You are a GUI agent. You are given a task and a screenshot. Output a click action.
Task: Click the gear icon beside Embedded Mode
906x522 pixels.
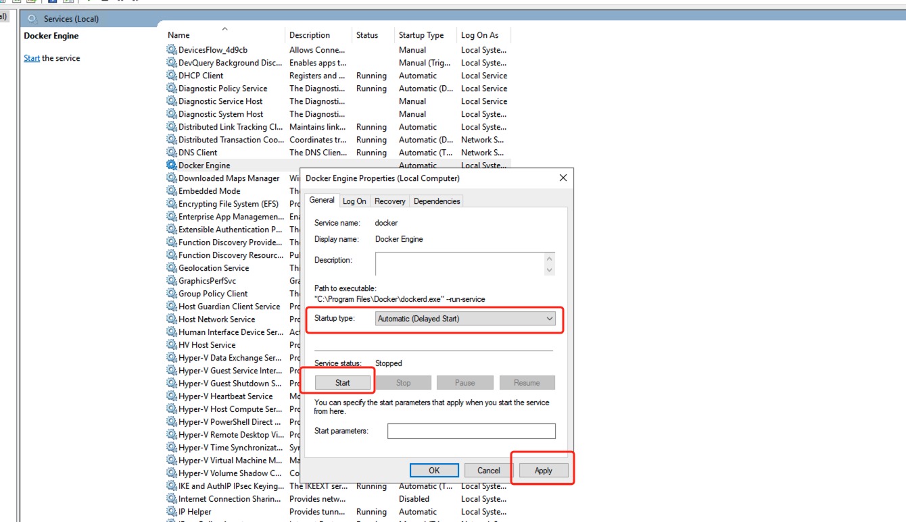coord(172,191)
